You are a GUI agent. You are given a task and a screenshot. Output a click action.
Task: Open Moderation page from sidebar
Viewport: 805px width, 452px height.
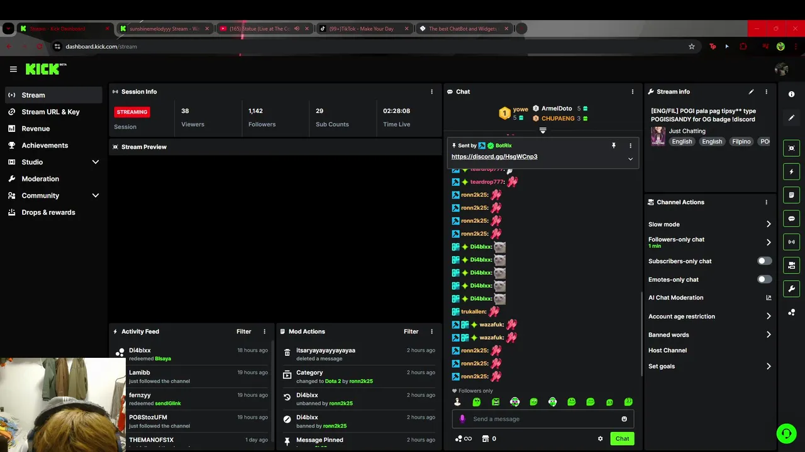(53, 179)
